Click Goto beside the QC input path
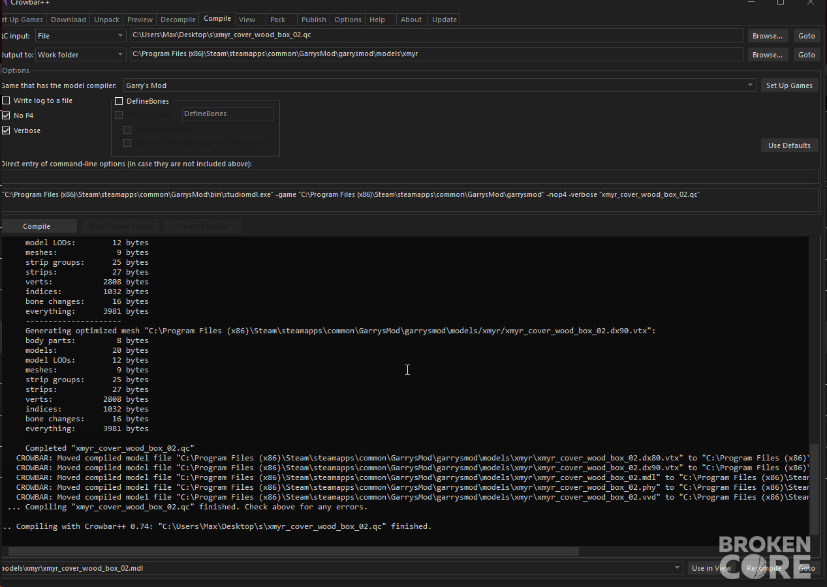The width and height of the screenshot is (827, 587). 807,36
